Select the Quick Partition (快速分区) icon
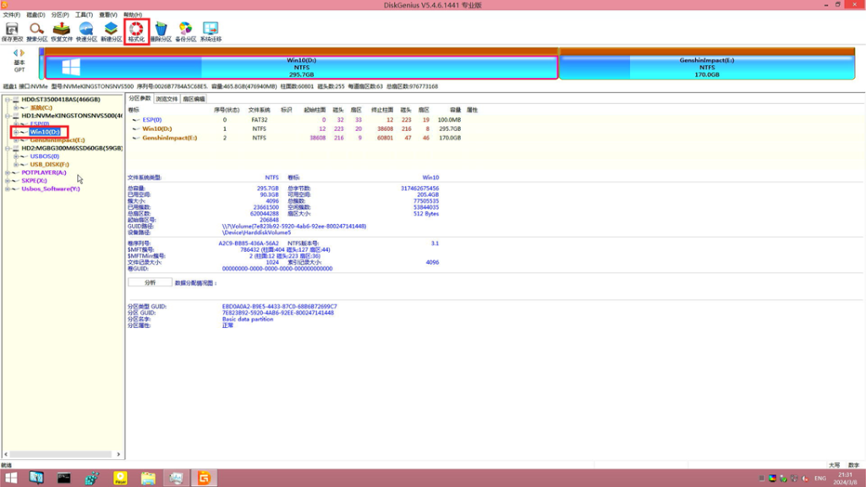Image resolution: width=866 pixels, height=487 pixels. click(85, 30)
